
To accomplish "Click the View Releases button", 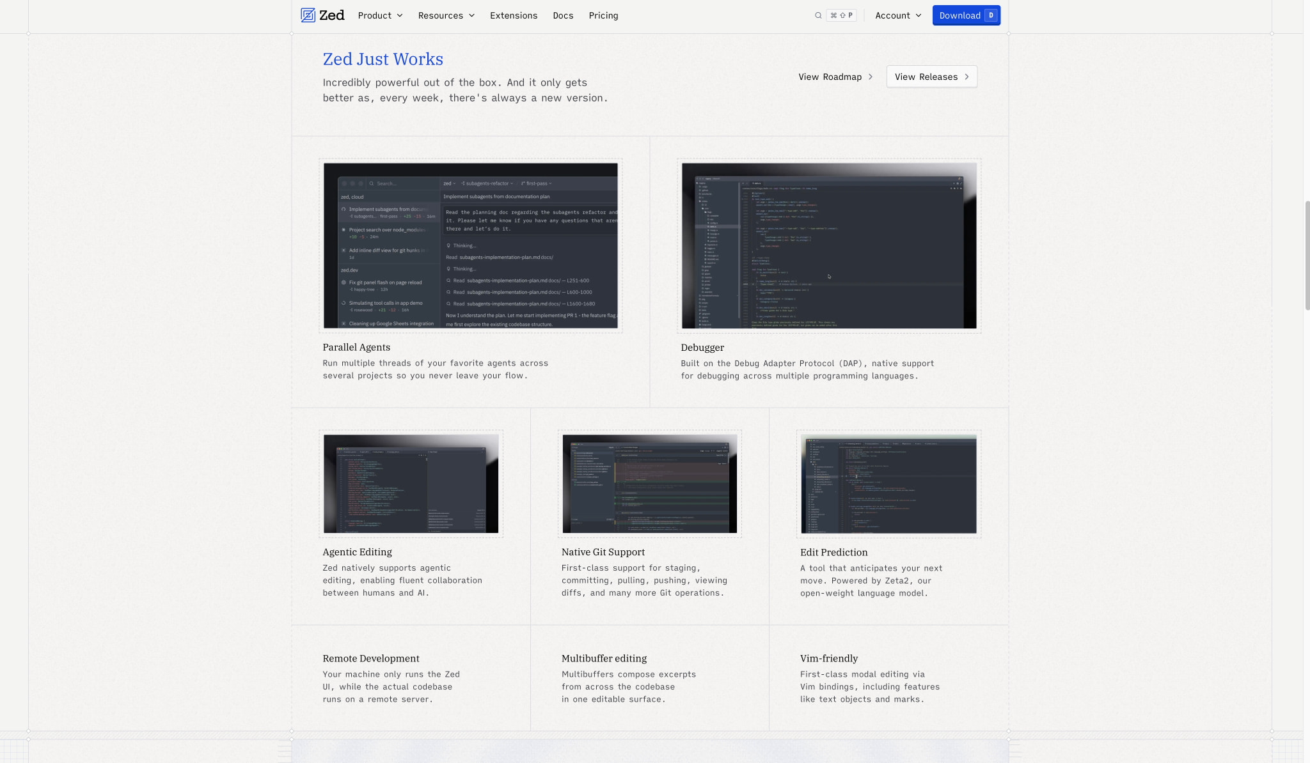I will (931, 77).
